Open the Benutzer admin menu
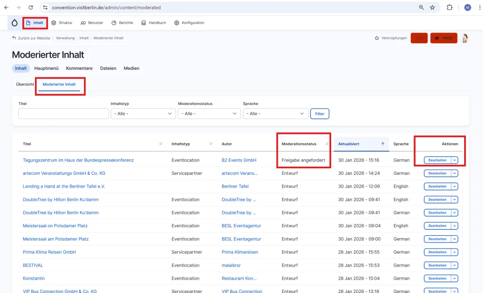The image size is (483, 293). tap(92, 23)
